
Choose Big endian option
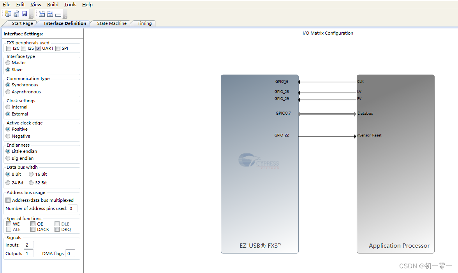point(8,158)
